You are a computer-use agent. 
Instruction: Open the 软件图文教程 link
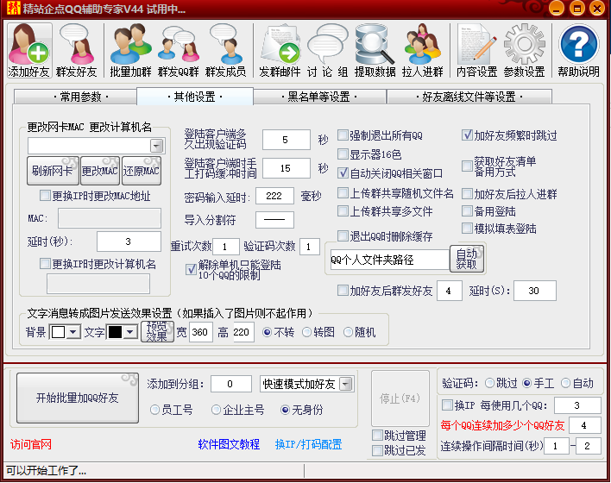pos(229,444)
